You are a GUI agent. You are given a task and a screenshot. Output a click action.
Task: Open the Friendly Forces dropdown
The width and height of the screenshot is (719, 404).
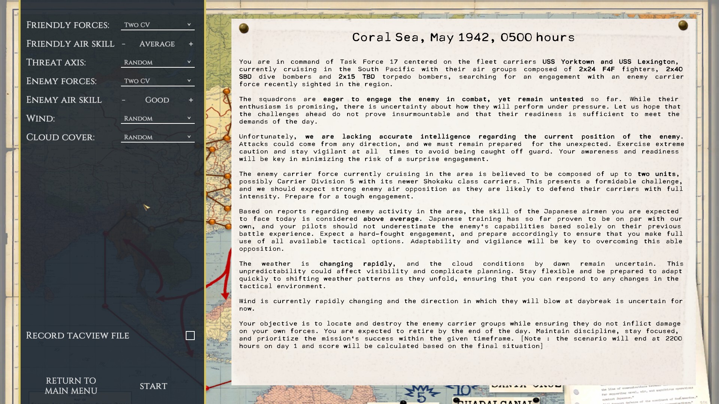coord(158,25)
